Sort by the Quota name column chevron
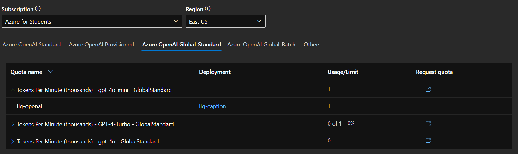This screenshot has width=518, height=154. tap(51, 72)
